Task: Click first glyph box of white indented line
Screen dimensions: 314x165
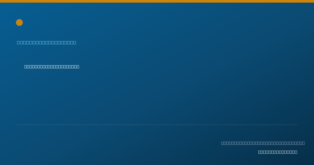Action: [26, 67]
